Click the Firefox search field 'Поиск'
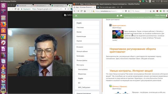 click(x=138, y=11)
